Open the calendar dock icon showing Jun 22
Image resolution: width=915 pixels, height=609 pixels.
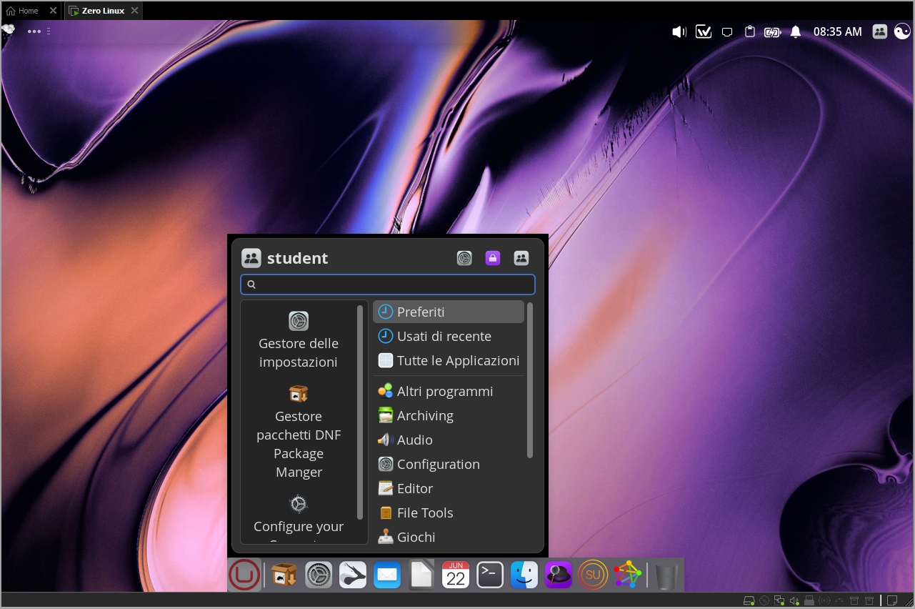coord(456,575)
